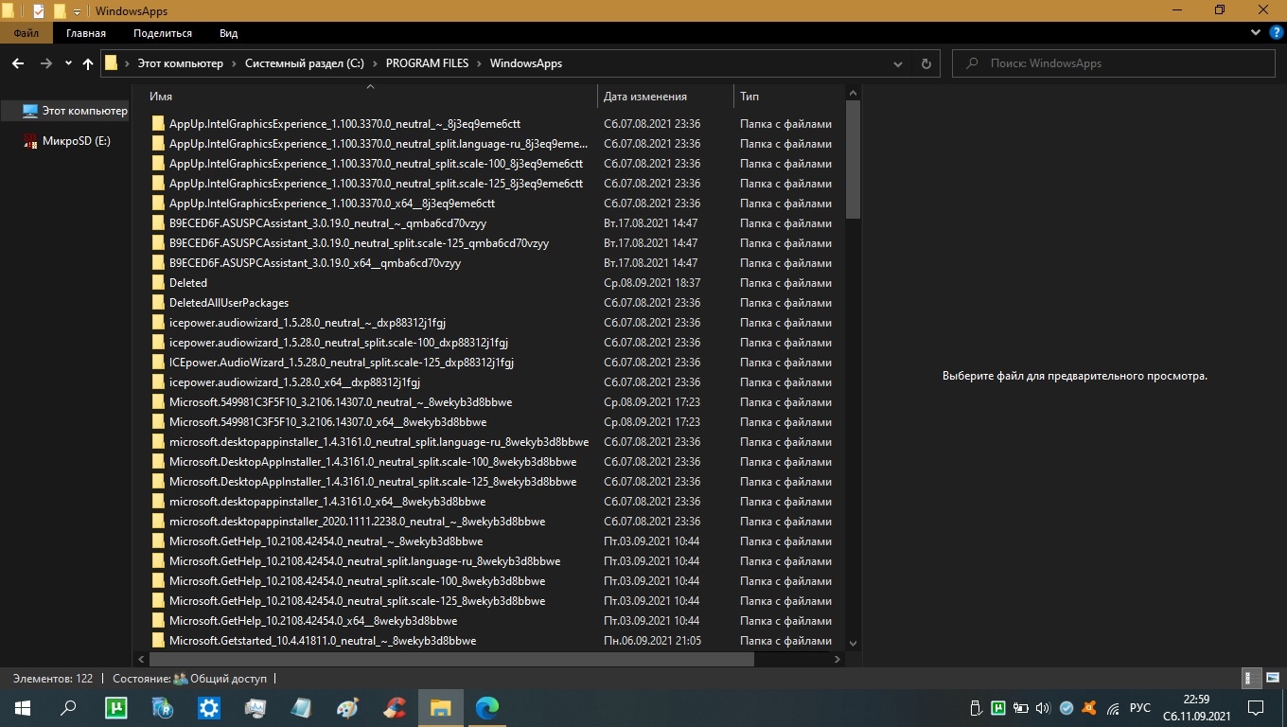Select Microsoft.Getstarted_10.4.41811.0 folder name

323,641
